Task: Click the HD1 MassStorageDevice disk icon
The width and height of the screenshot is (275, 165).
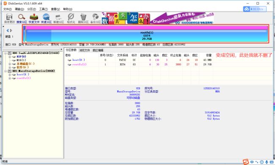Action: point(10,71)
